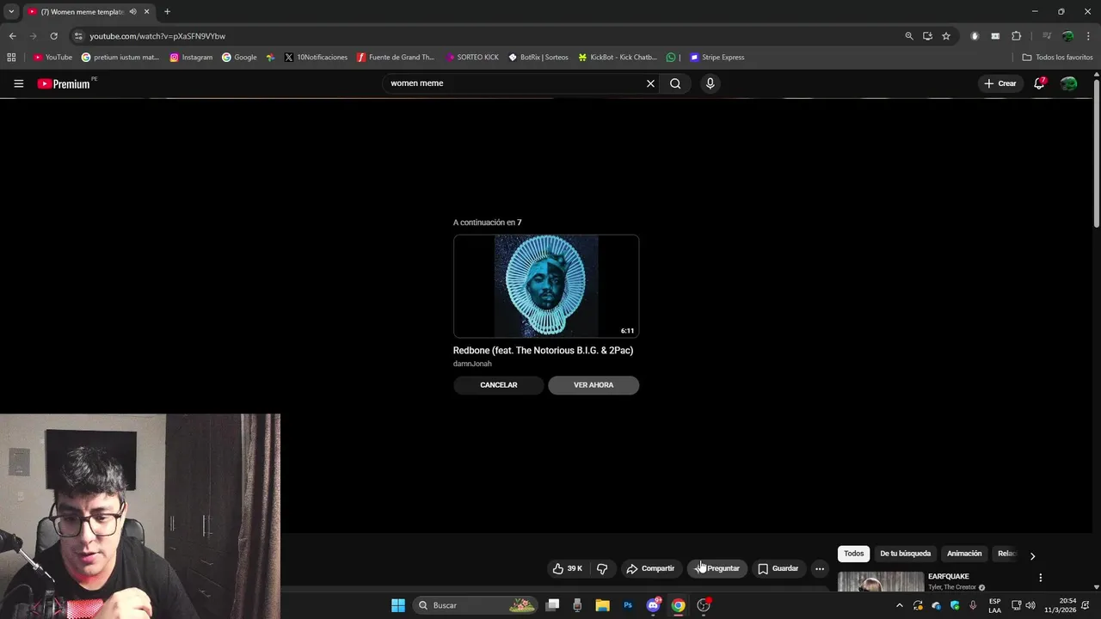Show hidden system tray icons
The image size is (1101, 619).
tap(900, 605)
